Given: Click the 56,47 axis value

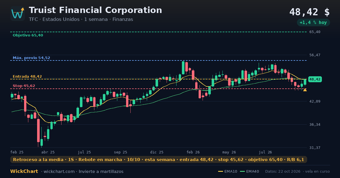Looking at the screenshot, I should (x=315, y=55).
